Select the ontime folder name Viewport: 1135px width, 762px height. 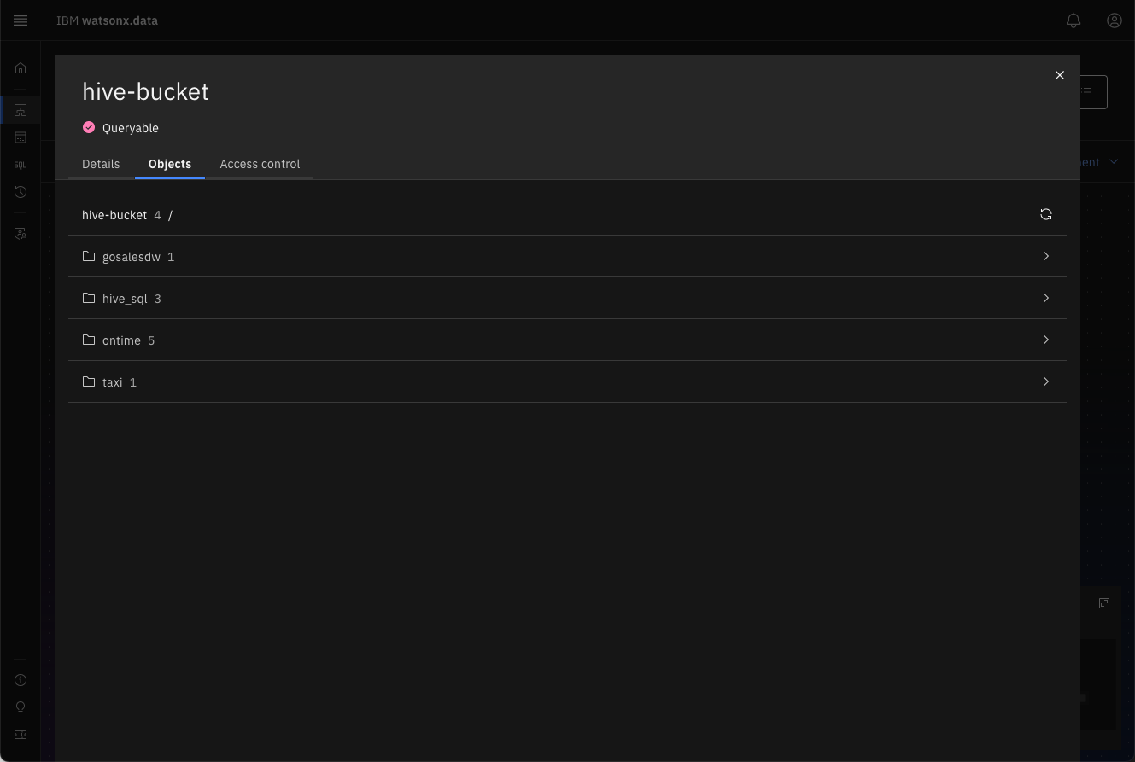pyautogui.click(x=121, y=340)
